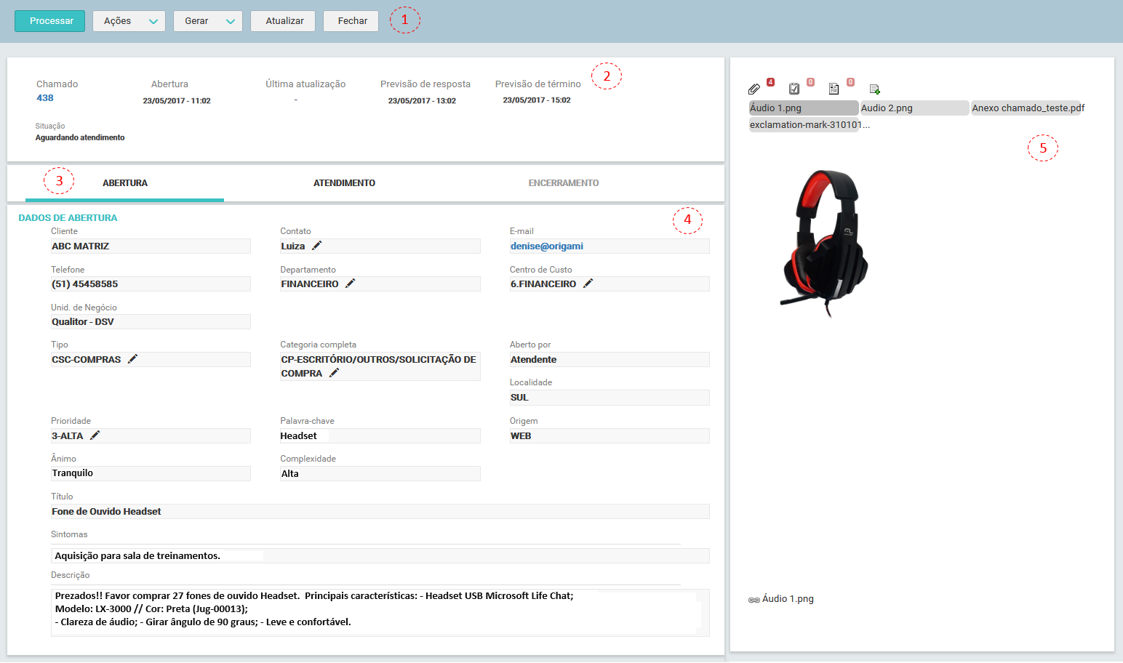Open the Gerar dropdown
This screenshot has height=663, width=1123.
click(x=207, y=21)
